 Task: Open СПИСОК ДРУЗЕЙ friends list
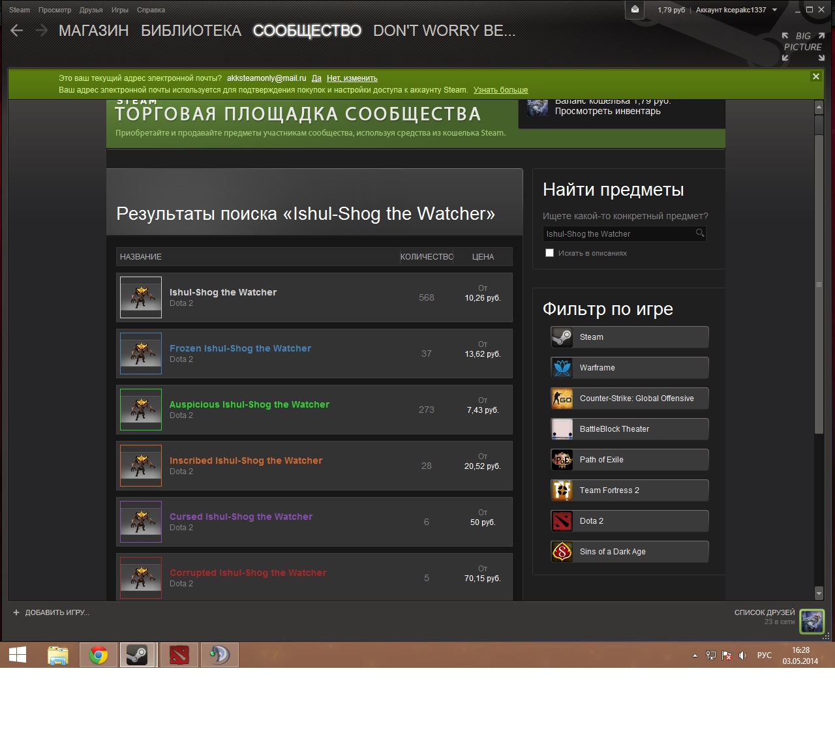coord(765,612)
